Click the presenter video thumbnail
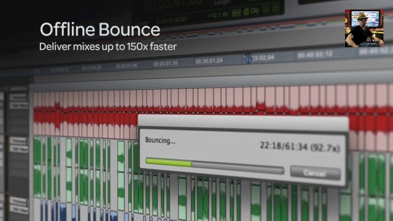This screenshot has width=393, height=221. coord(364,28)
